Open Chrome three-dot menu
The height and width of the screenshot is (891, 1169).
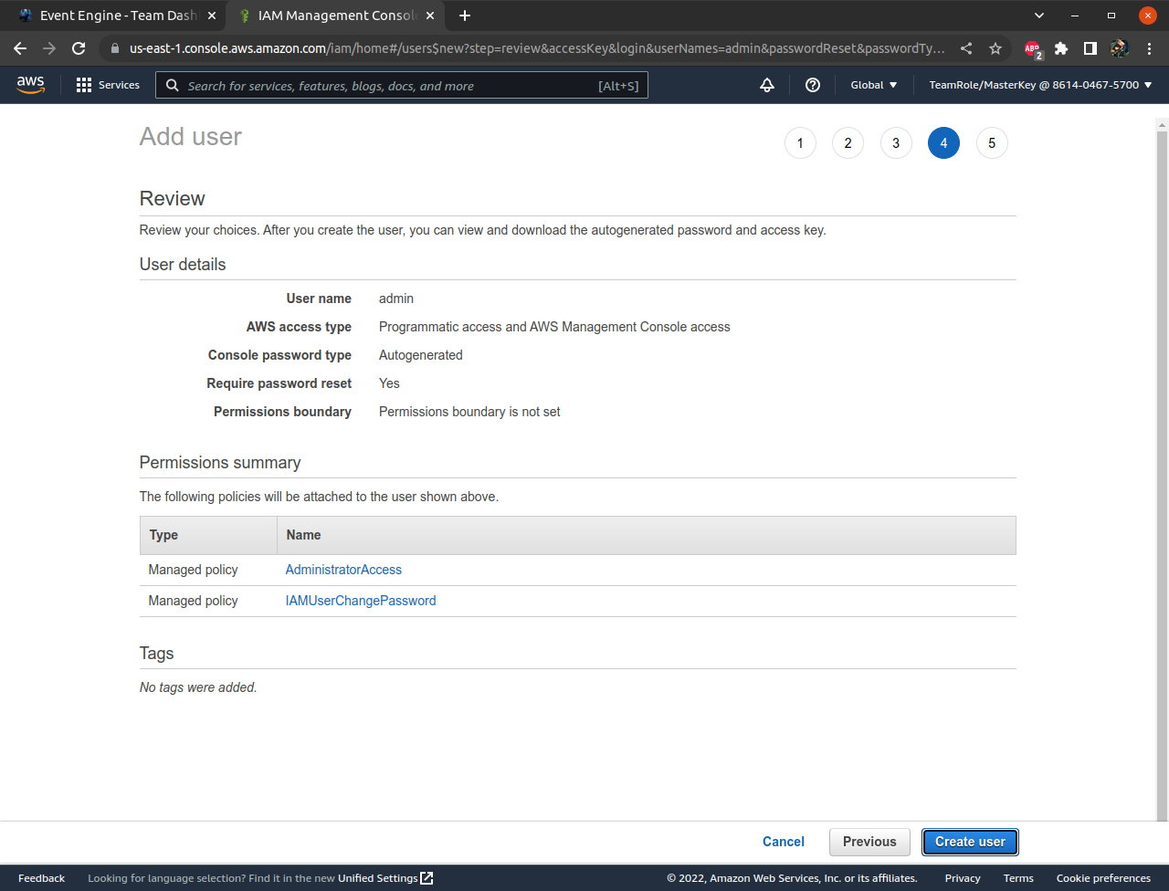click(1149, 48)
